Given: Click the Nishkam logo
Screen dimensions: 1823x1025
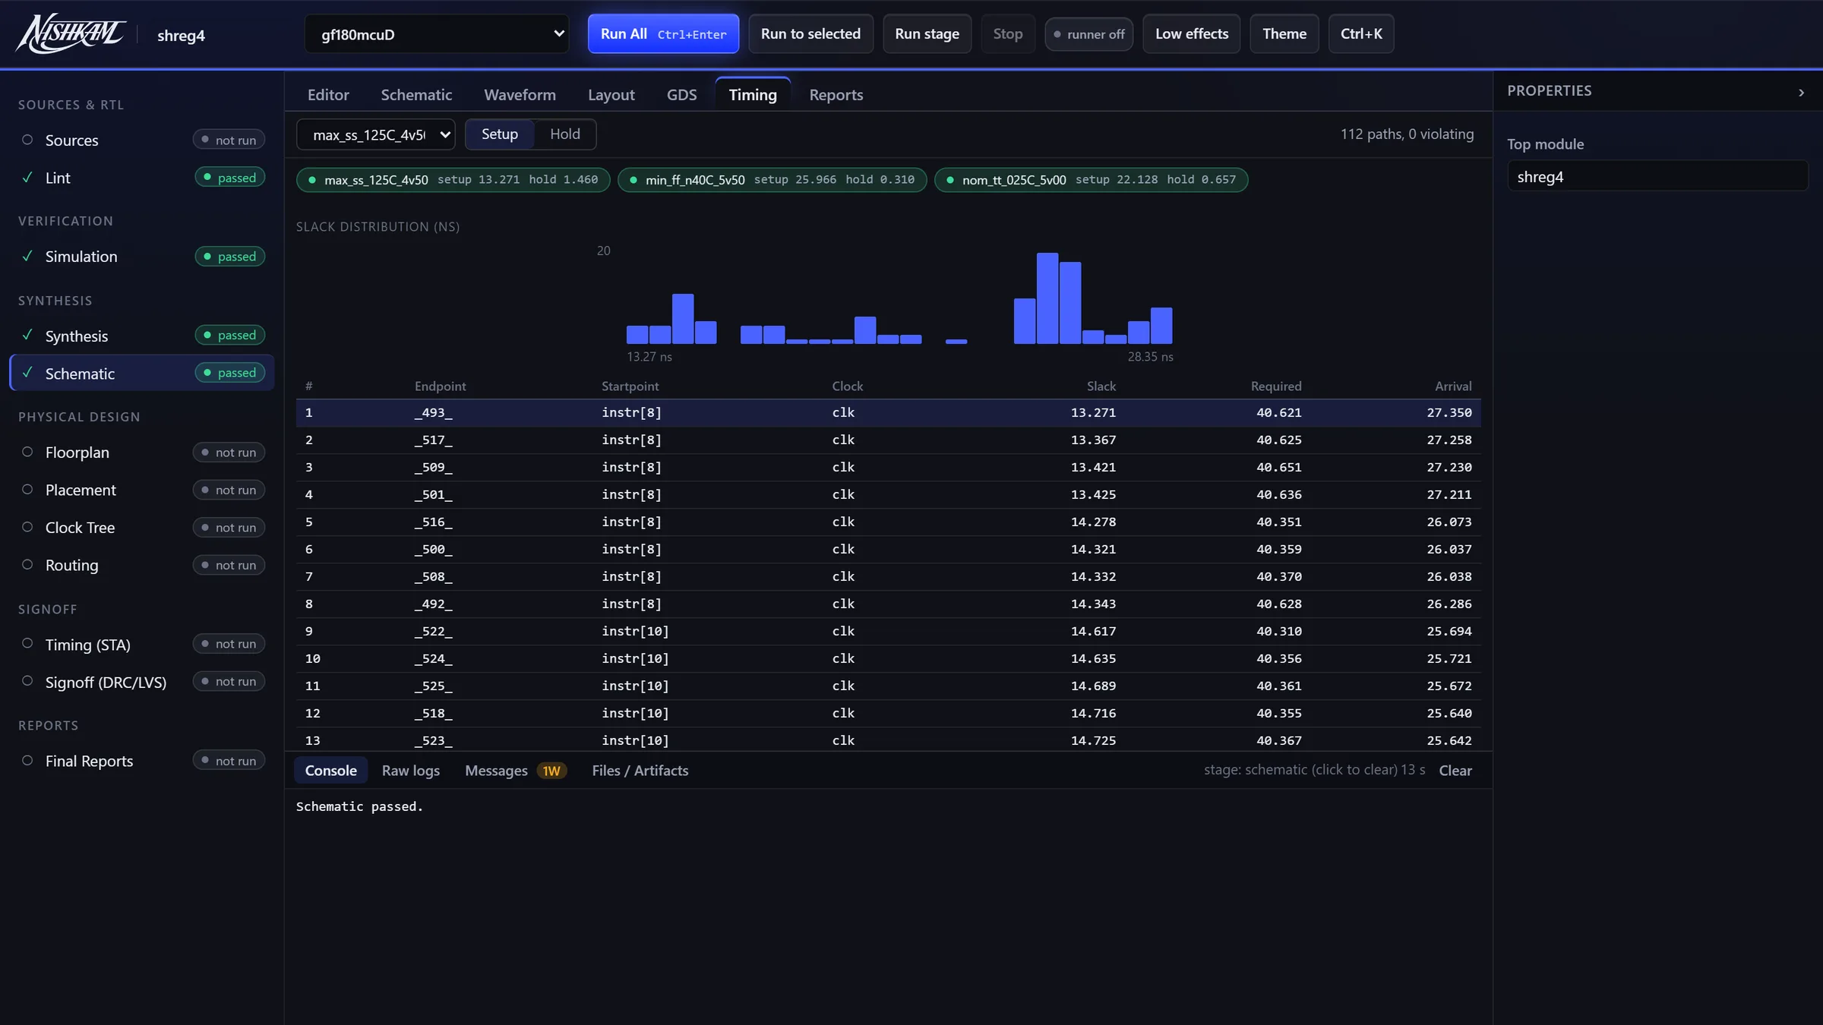Looking at the screenshot, I should (x=71, y=34).
